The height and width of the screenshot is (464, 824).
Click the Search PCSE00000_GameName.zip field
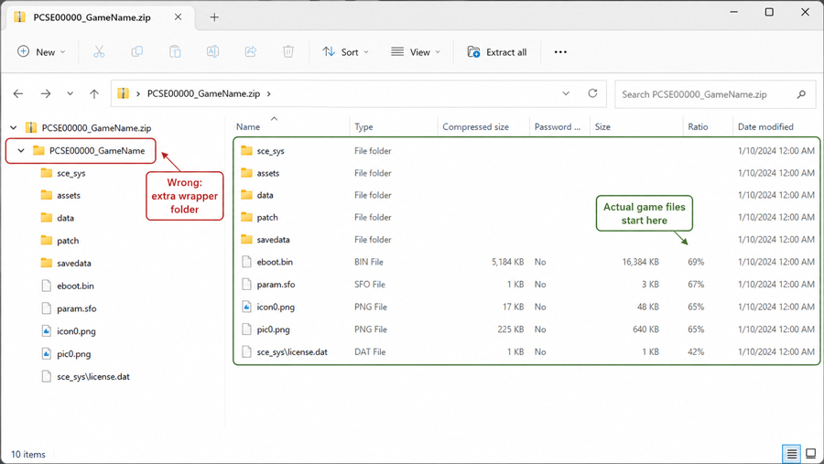715,94
